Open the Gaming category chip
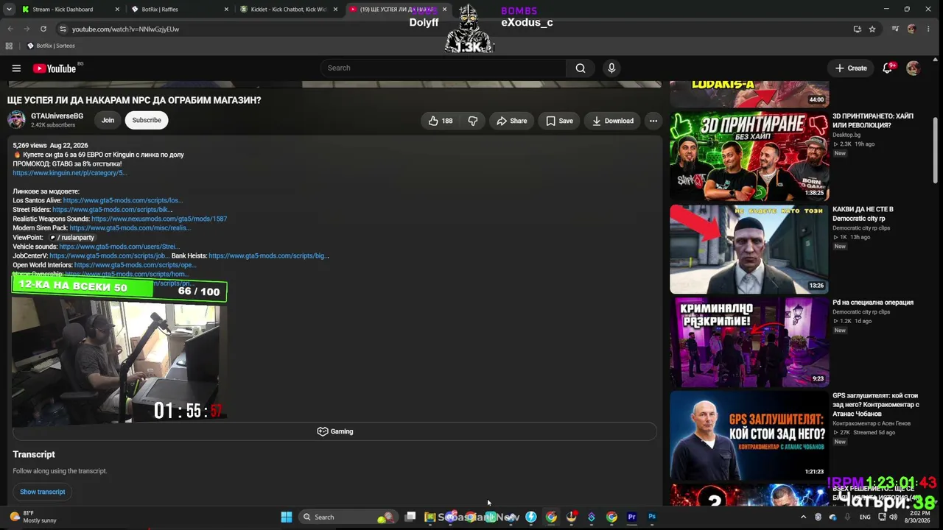Screen dimensions: 943x530 (334, 431)
